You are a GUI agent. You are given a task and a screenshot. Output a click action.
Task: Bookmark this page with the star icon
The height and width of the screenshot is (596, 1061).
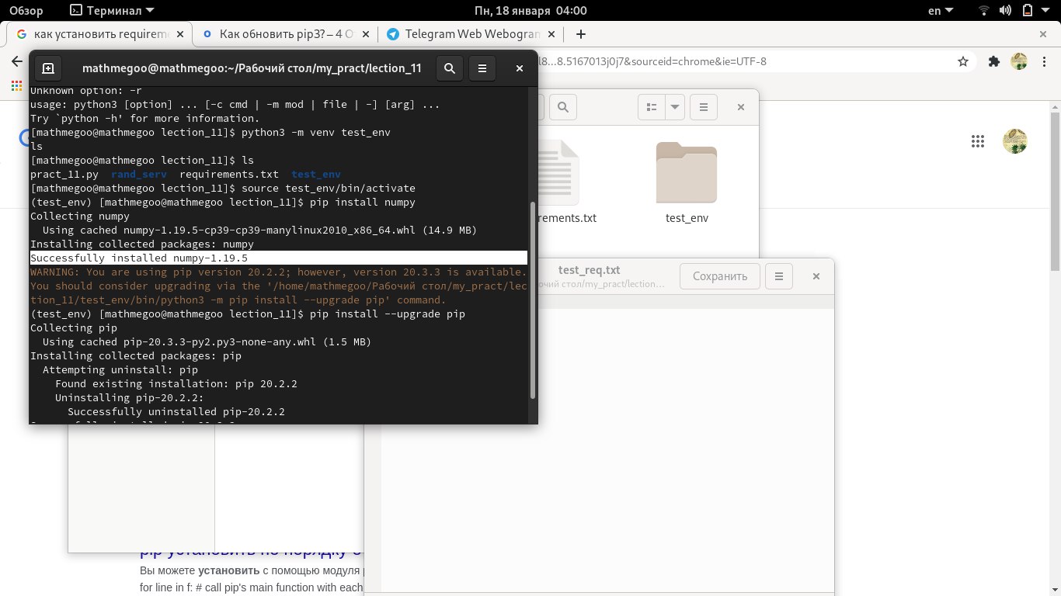(x=963, y=61)
